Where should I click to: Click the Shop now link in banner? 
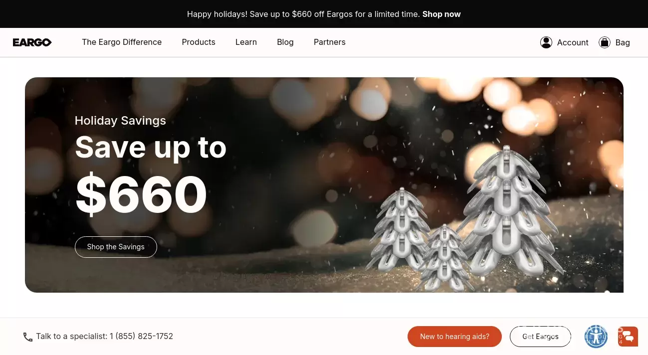click(441, 14)
